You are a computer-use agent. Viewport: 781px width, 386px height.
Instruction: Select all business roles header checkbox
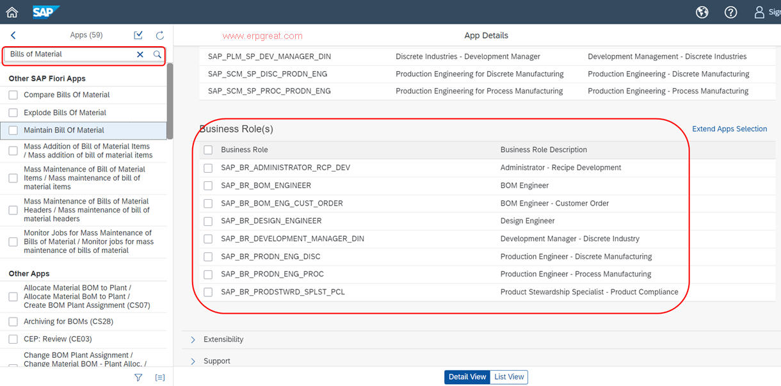(208, 150)
